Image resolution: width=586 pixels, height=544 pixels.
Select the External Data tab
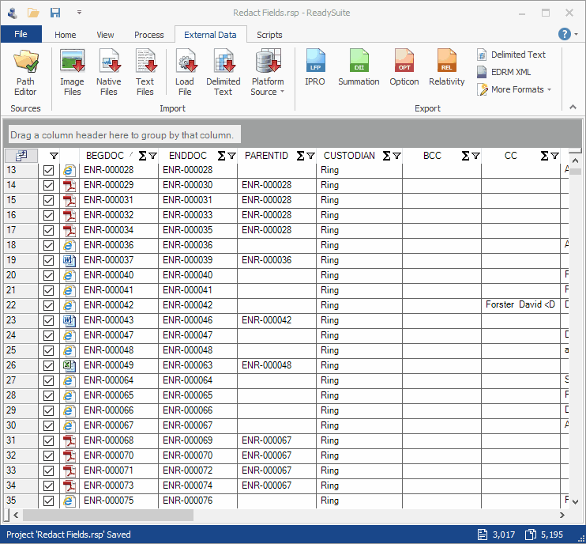(x=210, y=35)
